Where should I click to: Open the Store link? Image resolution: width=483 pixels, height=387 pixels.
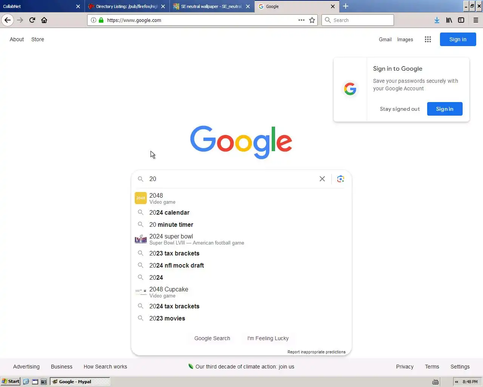(38, 39)
